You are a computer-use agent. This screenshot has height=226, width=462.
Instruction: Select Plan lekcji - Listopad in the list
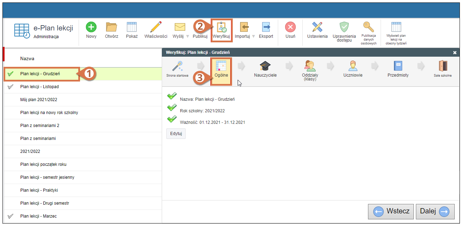click(39, 87)
